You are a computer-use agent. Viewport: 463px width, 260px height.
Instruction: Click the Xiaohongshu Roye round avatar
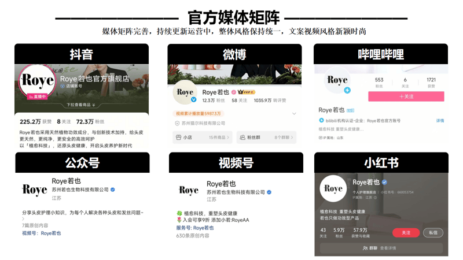[333, 189]
